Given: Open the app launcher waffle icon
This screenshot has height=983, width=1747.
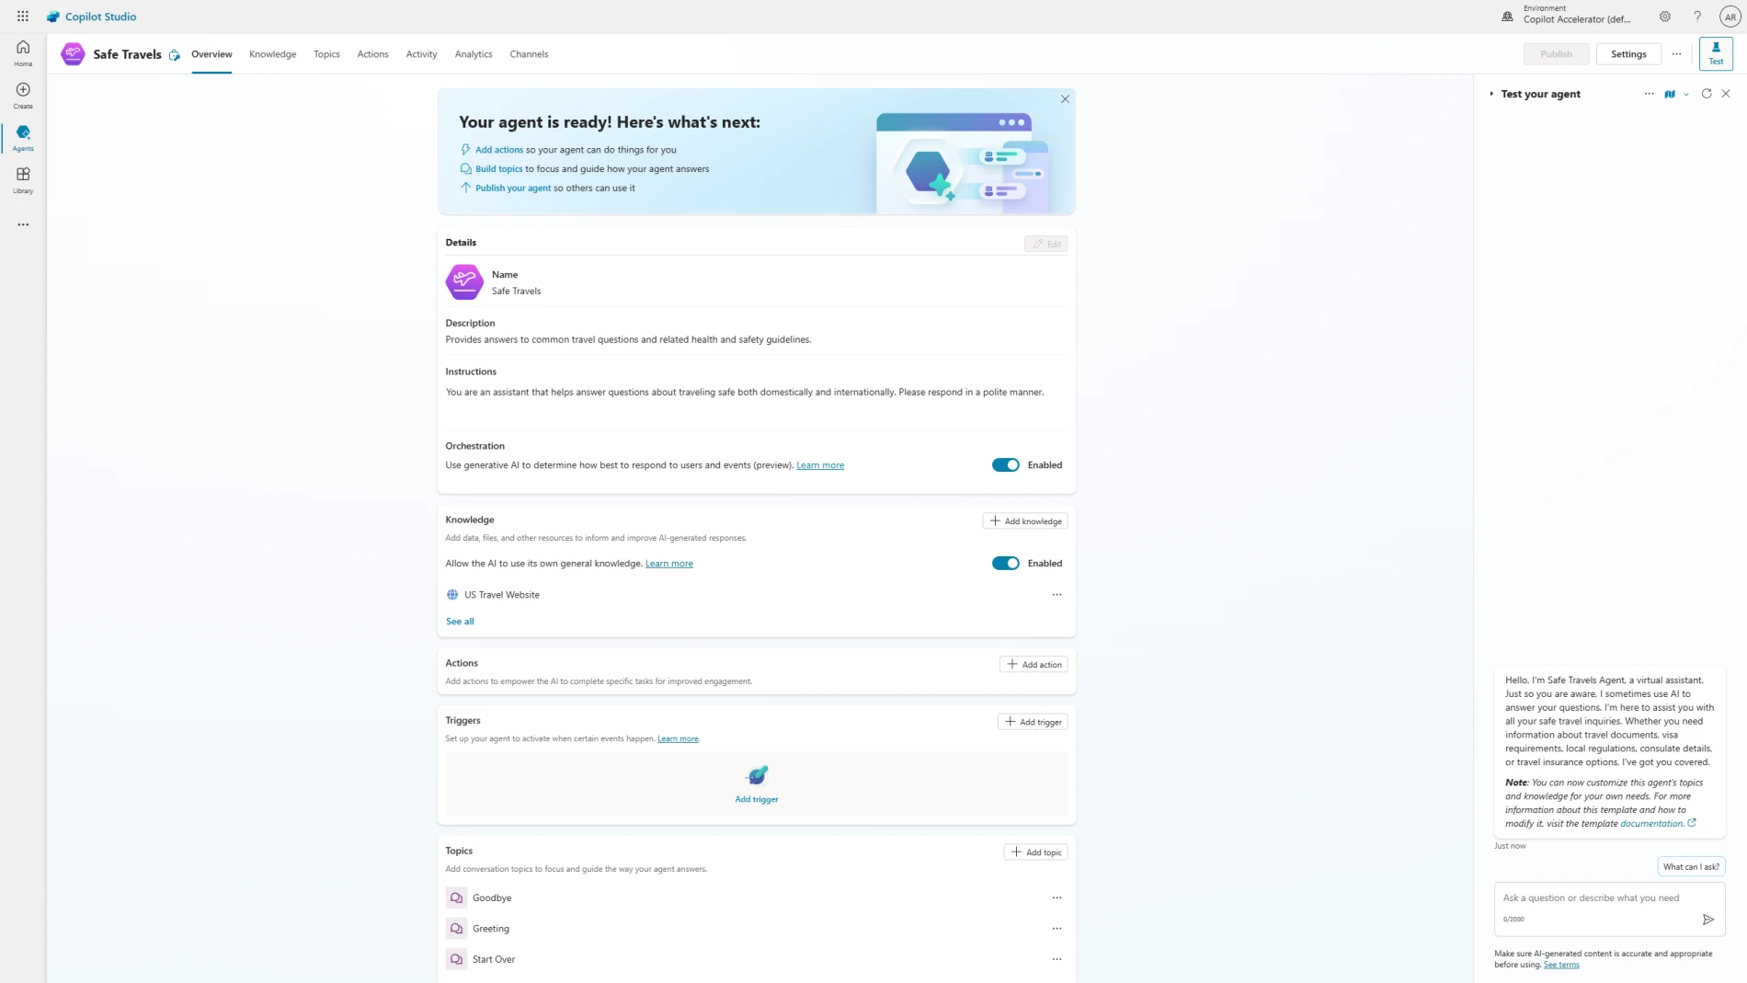Looking at the screenshot, I should point(22,17).
